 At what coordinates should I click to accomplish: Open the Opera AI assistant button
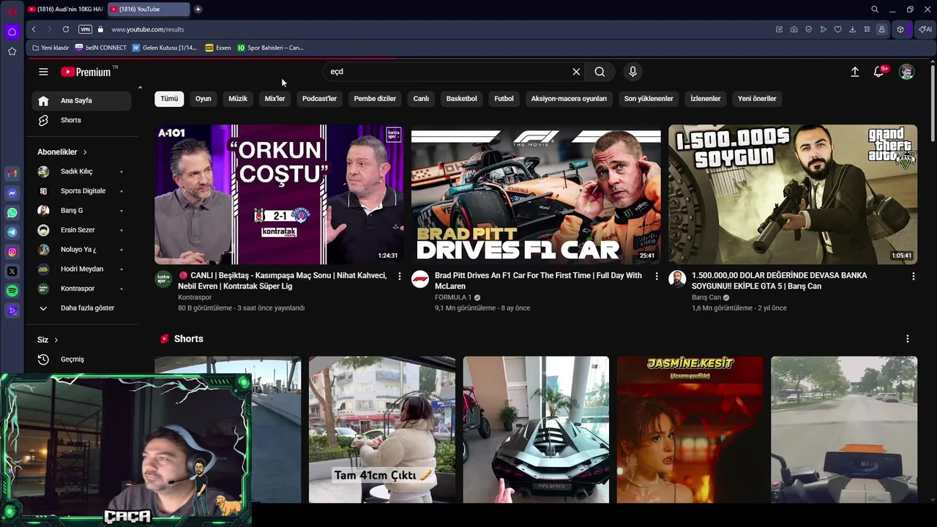(926, 29)
